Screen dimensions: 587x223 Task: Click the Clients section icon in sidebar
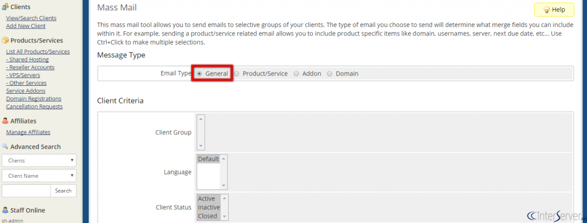[5, 7]
